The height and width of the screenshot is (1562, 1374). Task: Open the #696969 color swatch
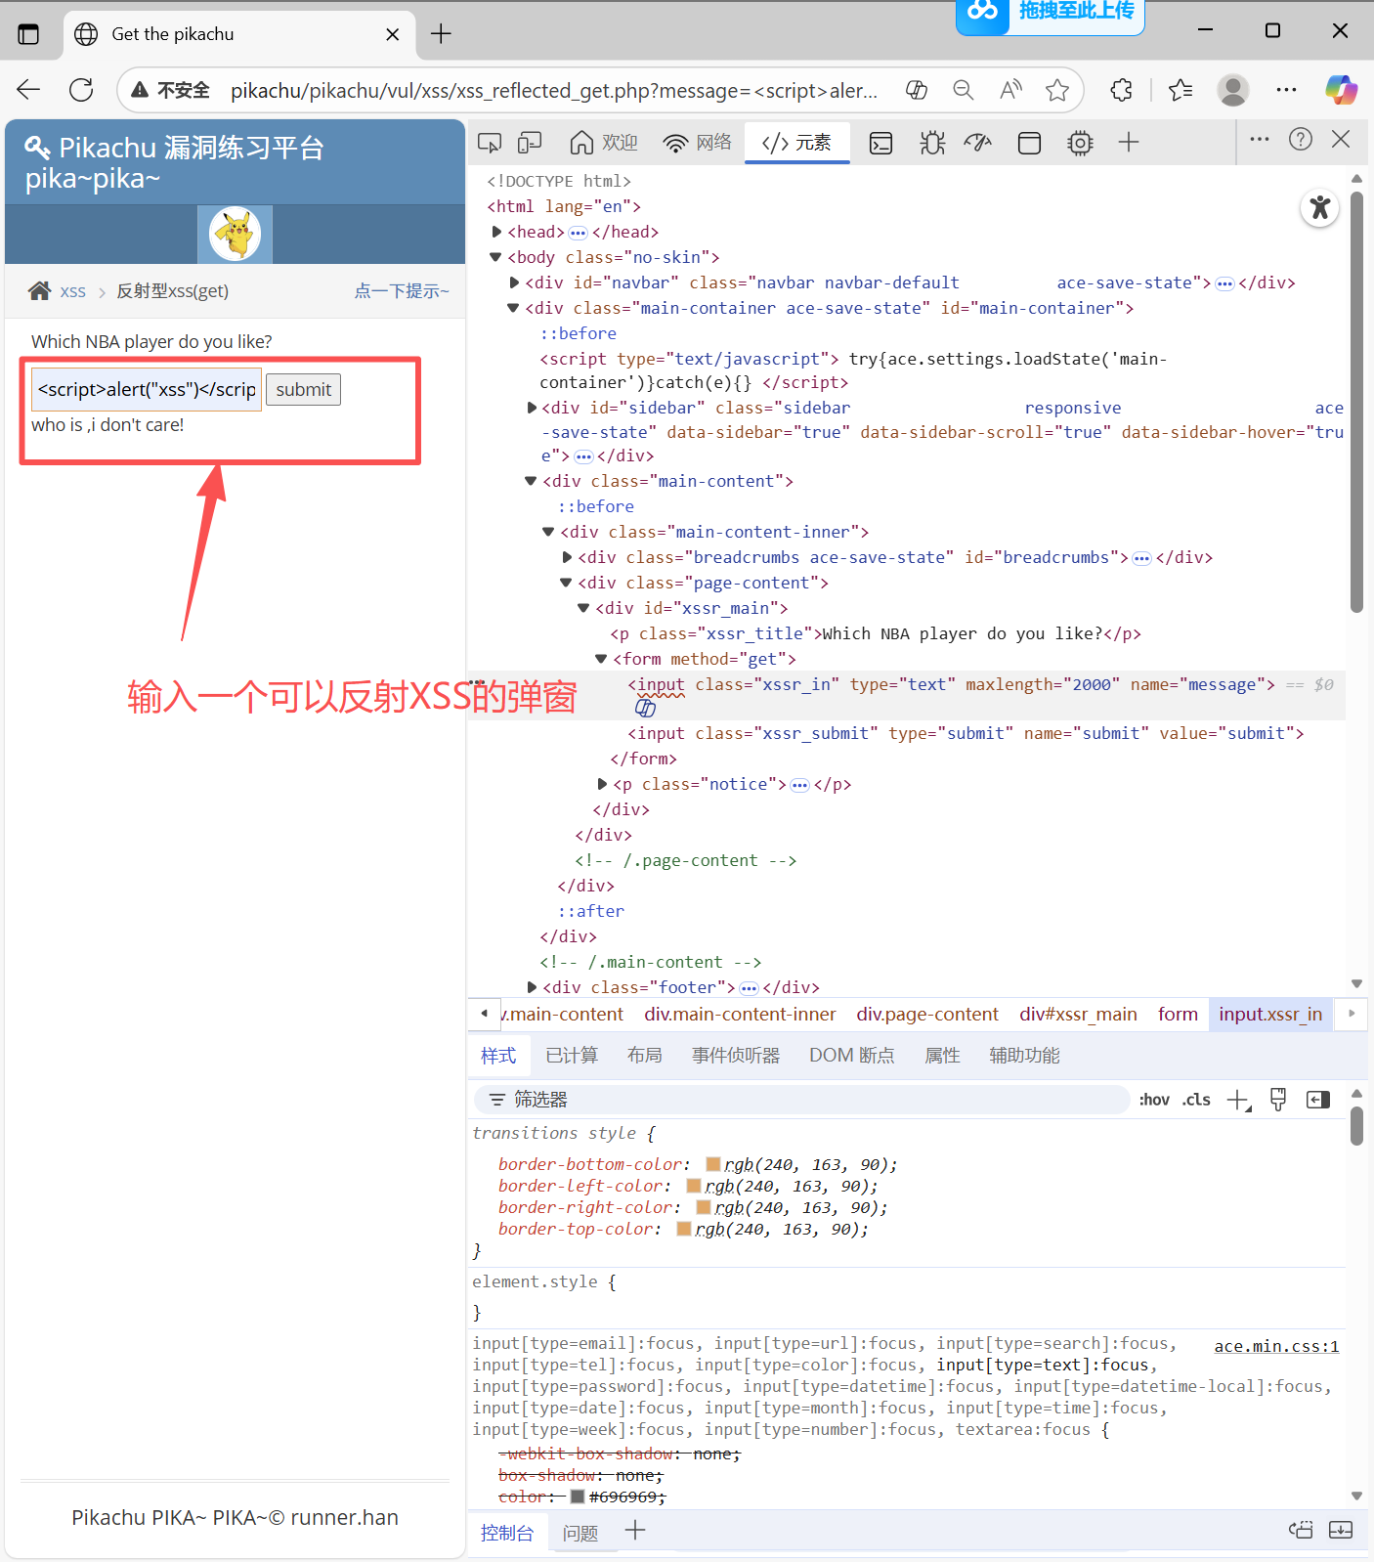coord(578,1497)
